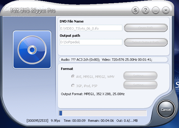Click the Format section heading
Screen dimensions: 179x128
(67, 69)
